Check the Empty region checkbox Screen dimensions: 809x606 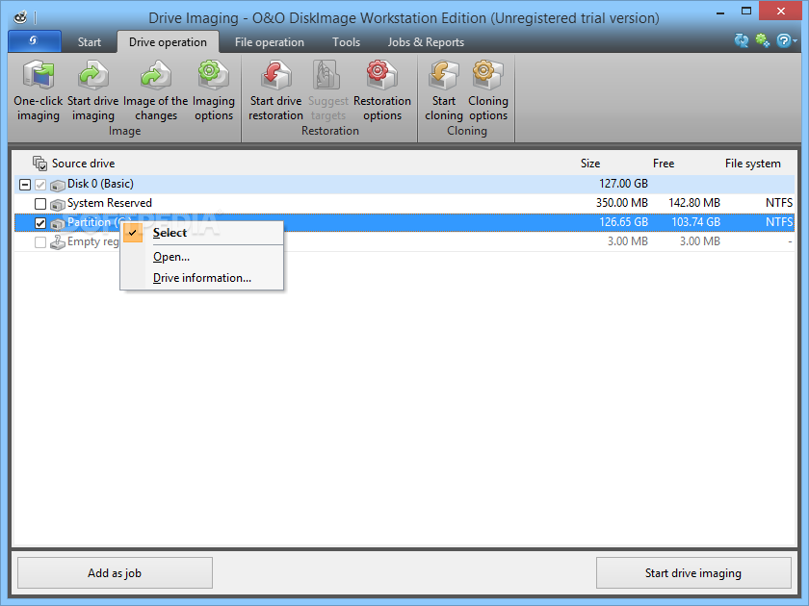[40, 242]
